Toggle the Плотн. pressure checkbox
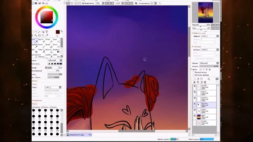Image resolution: width=253 pixels, height=142 pixels. tap(42, 107)
